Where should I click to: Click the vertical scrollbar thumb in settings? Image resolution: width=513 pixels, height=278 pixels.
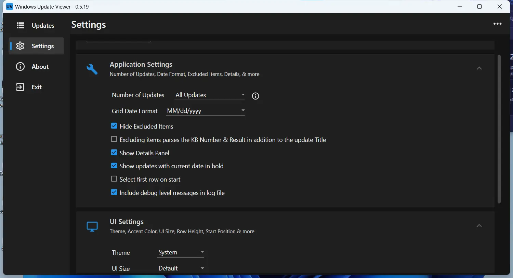[x=499, y=129]
